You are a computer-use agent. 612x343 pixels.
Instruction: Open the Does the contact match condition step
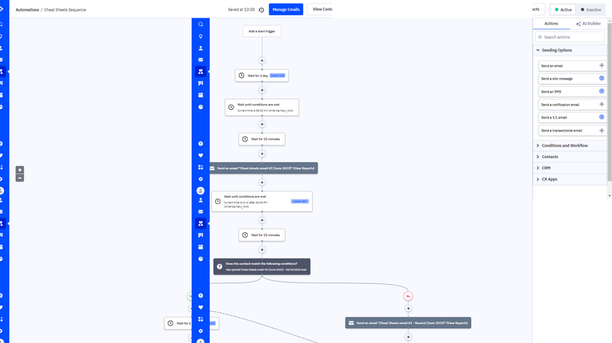262,267
